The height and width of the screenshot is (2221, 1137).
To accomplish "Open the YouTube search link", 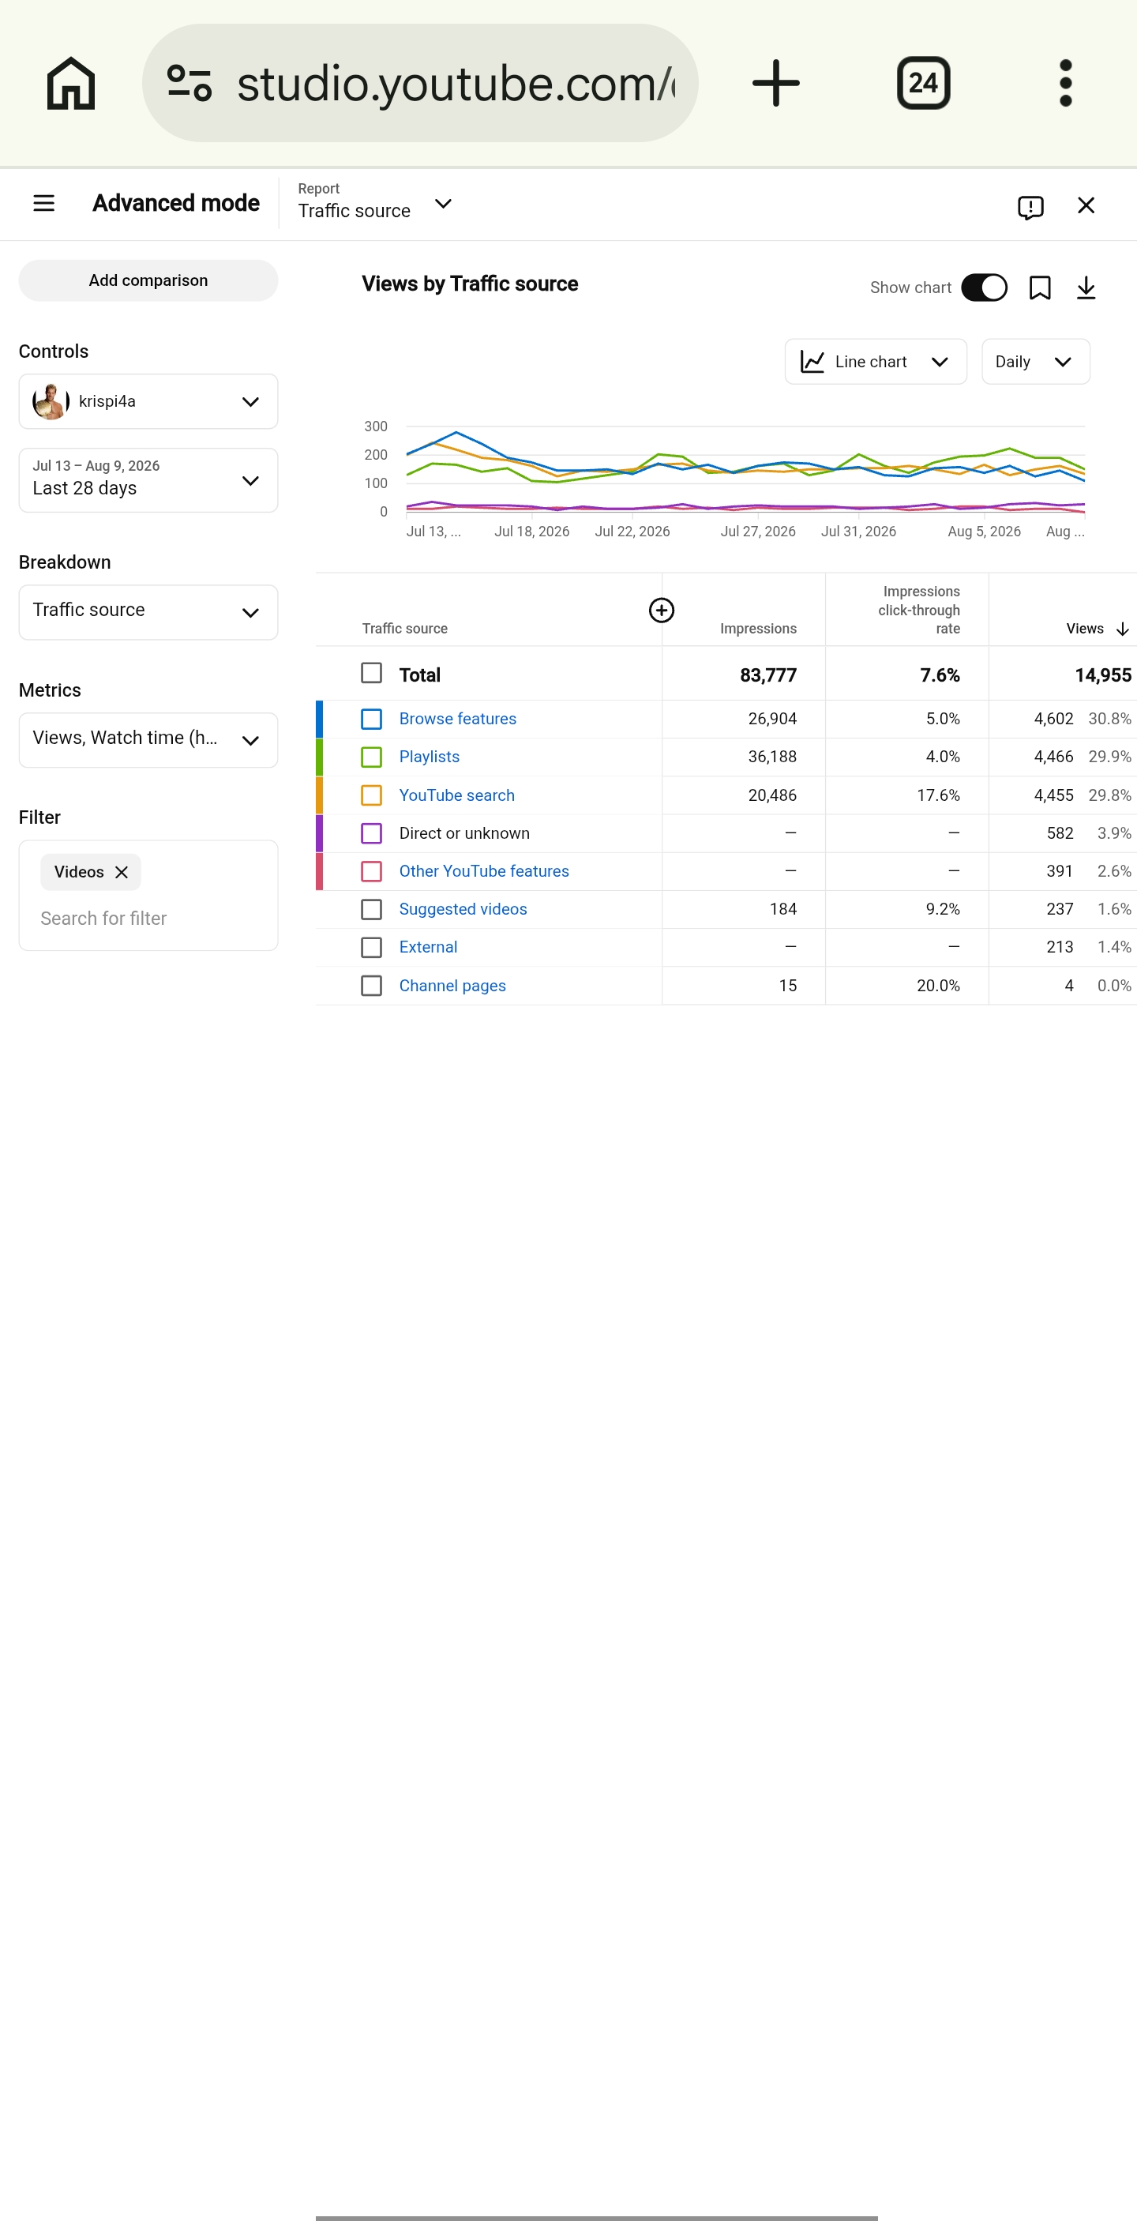I will 457,795.
